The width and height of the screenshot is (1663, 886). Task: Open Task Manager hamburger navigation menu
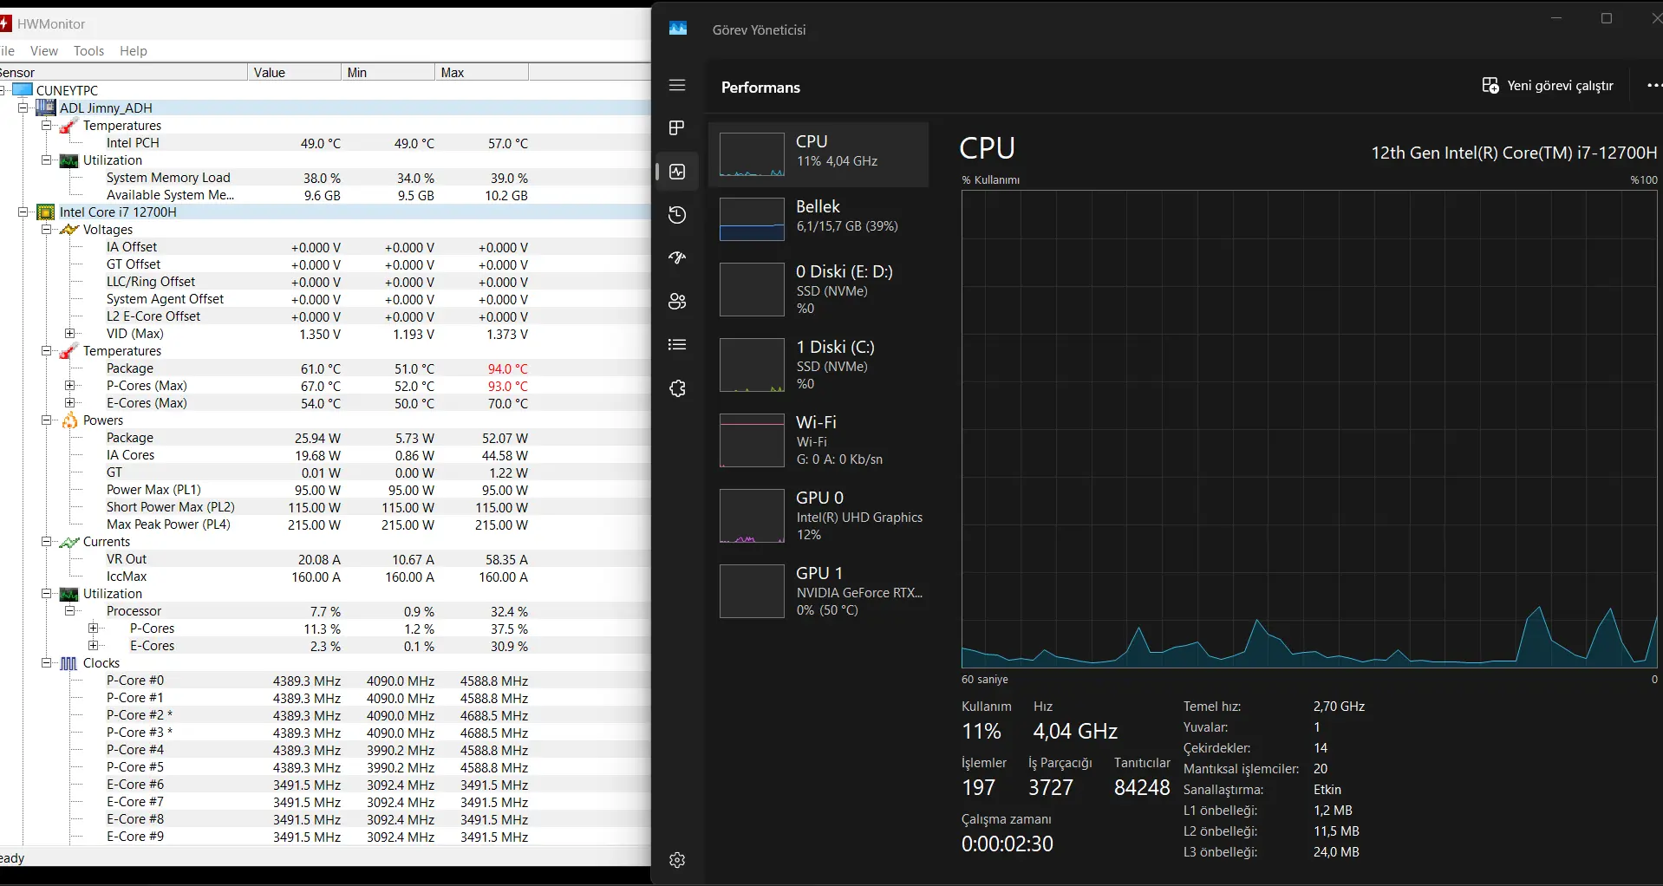click(x=677, y=85)
